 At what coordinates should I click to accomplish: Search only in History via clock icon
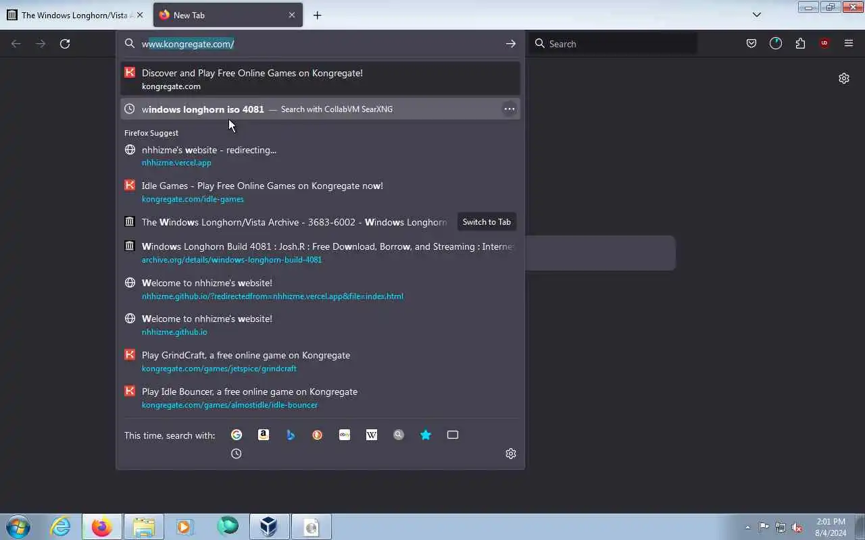coord(237,454)
